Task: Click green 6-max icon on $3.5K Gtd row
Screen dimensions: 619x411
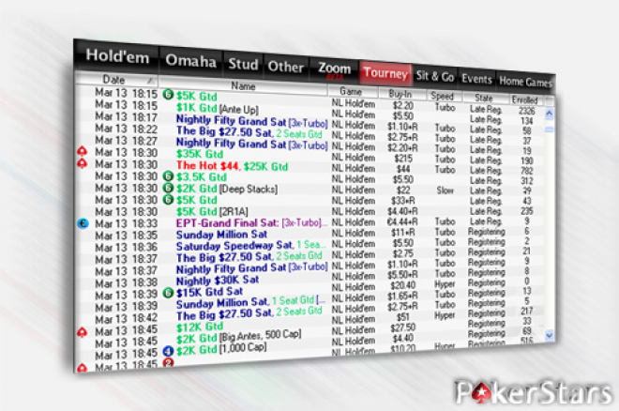Action: [168, 176]
